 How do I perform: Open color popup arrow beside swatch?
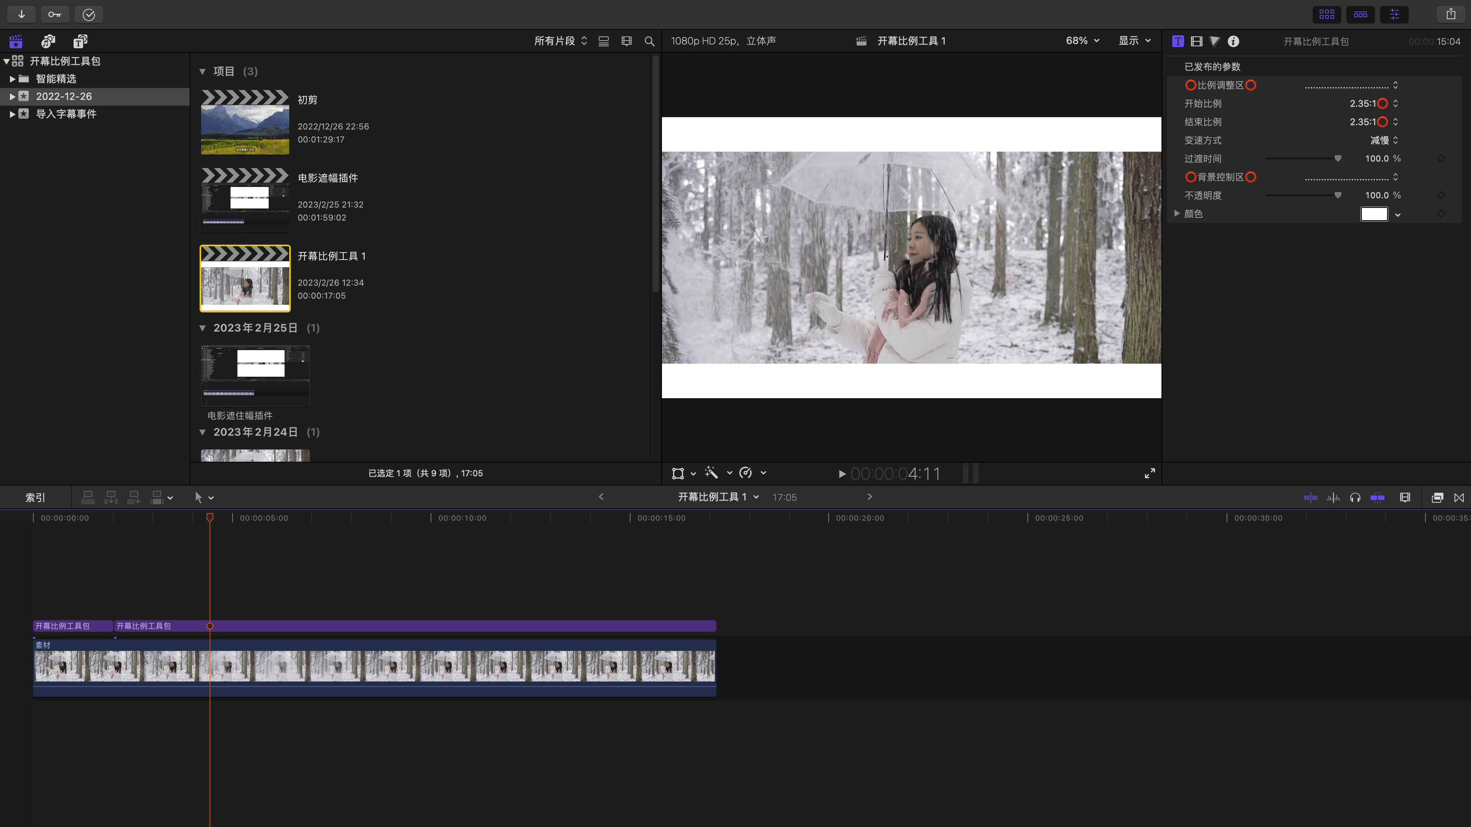pos(1398,214)
